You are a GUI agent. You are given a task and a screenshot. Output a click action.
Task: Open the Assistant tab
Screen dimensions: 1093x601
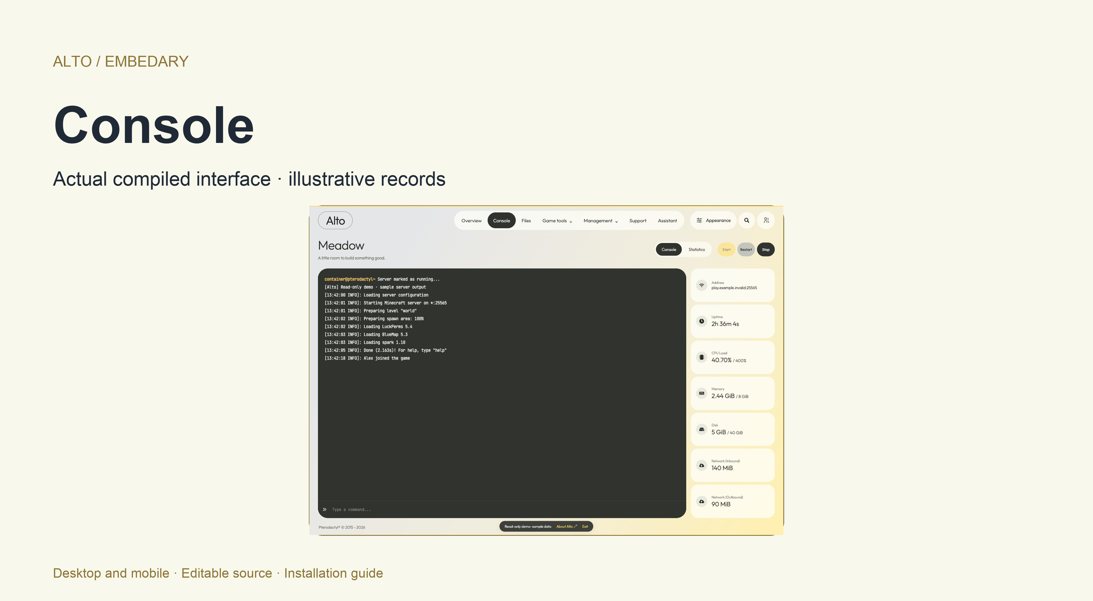[667, 221]
